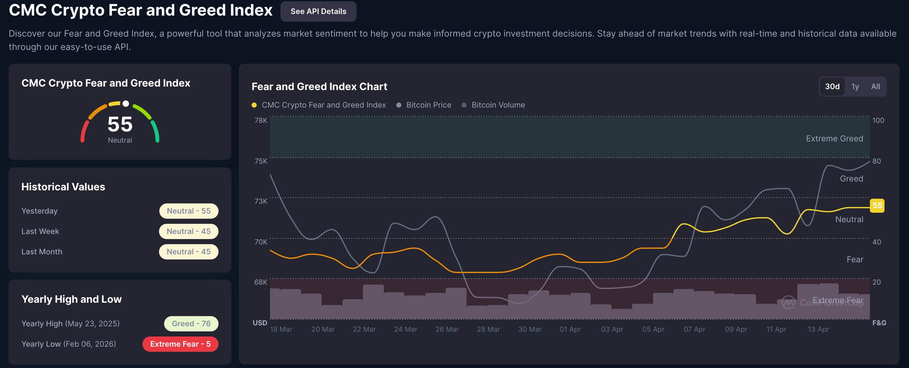Click Last Month Neutral - 45 badge
The image size is (909, 368).
click(x=188, y=252)
